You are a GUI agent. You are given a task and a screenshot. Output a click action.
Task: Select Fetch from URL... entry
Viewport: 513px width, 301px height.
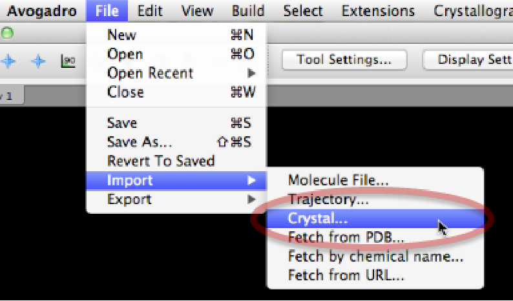346,276
